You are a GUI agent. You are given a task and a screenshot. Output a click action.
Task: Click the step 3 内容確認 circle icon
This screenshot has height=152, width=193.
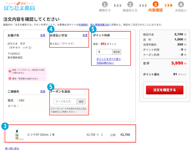pos(156,5)
